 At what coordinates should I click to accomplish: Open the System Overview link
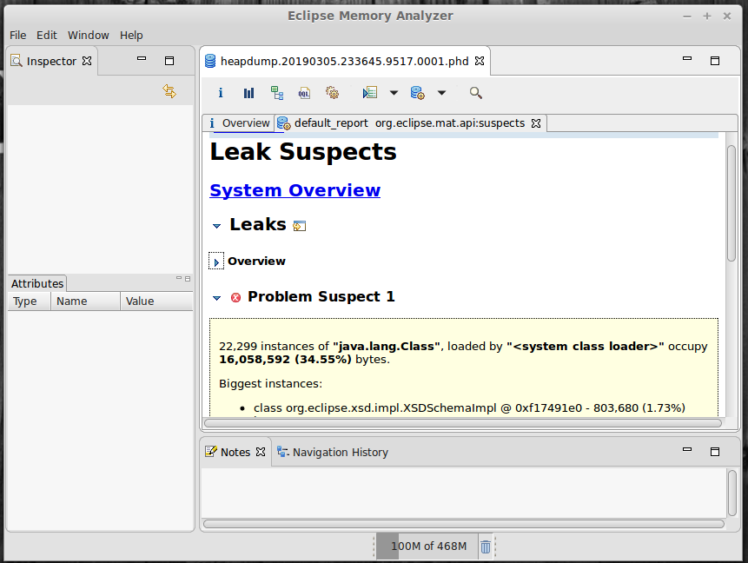coord(295,190)
